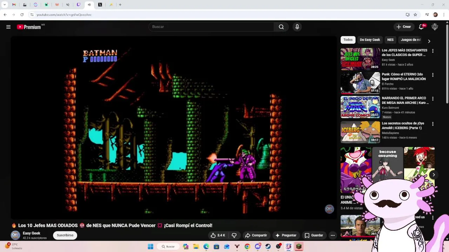The image size is (449, 252).
Task: Select the De Easy Geek chip
Action: pos(370,40)
